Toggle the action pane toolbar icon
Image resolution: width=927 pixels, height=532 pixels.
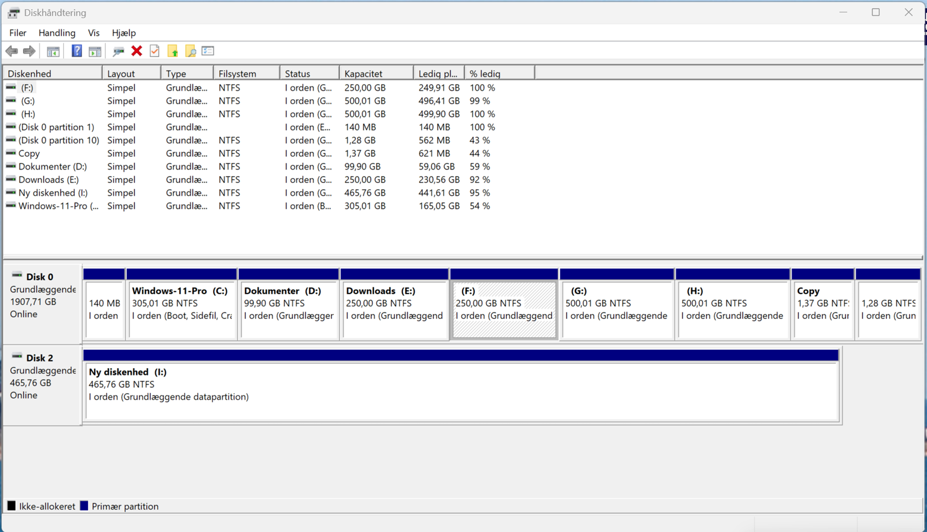click(x=95, y=51)
